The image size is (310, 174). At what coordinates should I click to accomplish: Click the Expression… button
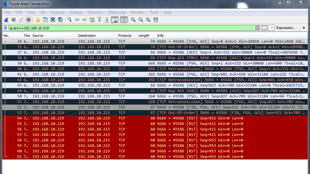[x=286, y=28]
